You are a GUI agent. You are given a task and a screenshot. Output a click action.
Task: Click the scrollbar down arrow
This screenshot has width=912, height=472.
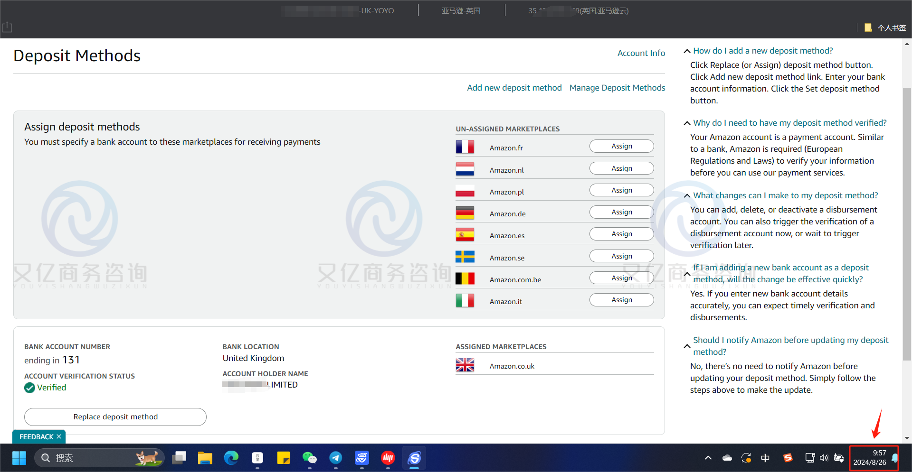[x=907, y=438]
